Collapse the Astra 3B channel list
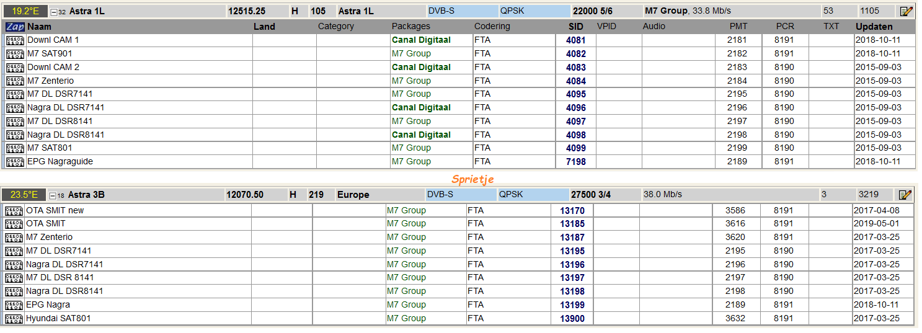 pyautogui.click(x=53, y=195)
